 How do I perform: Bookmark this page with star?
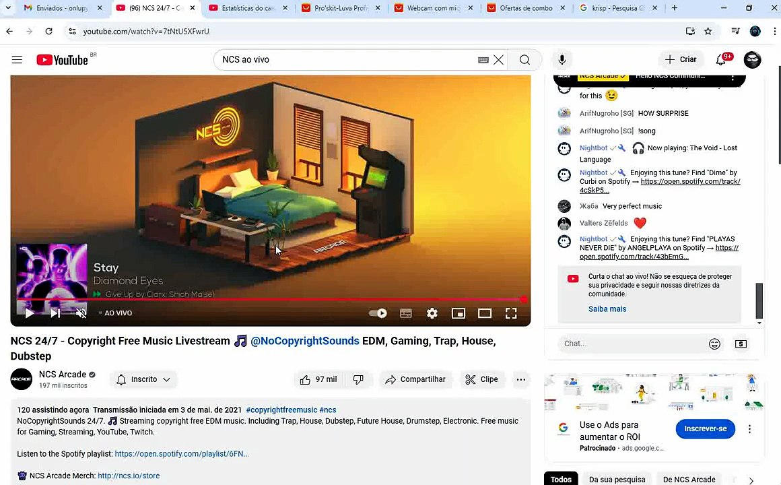(x=708, y=31)
